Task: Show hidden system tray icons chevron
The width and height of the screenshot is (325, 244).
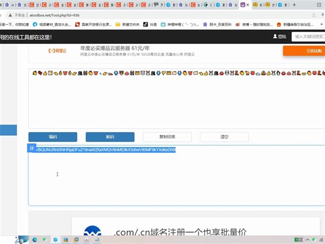Action: pyautogui.click(x=307, y=240)
